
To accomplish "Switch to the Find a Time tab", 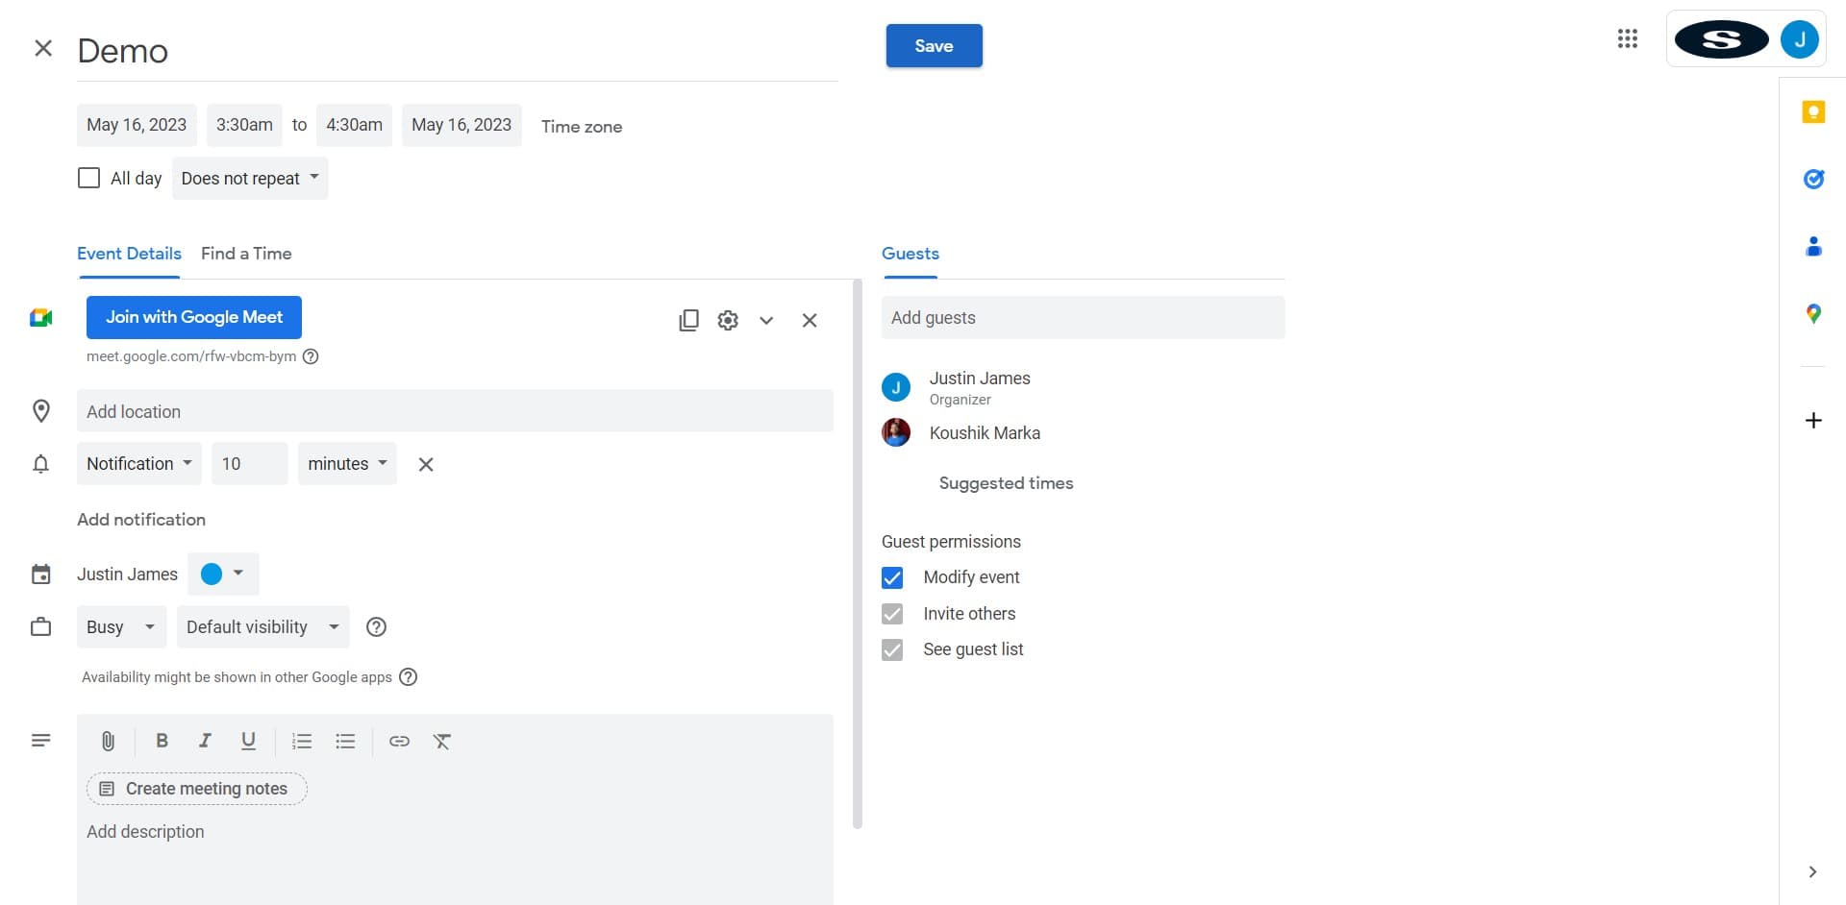I will click(x=246, y=254).
